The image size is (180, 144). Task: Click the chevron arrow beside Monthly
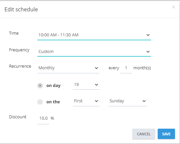pyautogui.click(x=96, y=68)
